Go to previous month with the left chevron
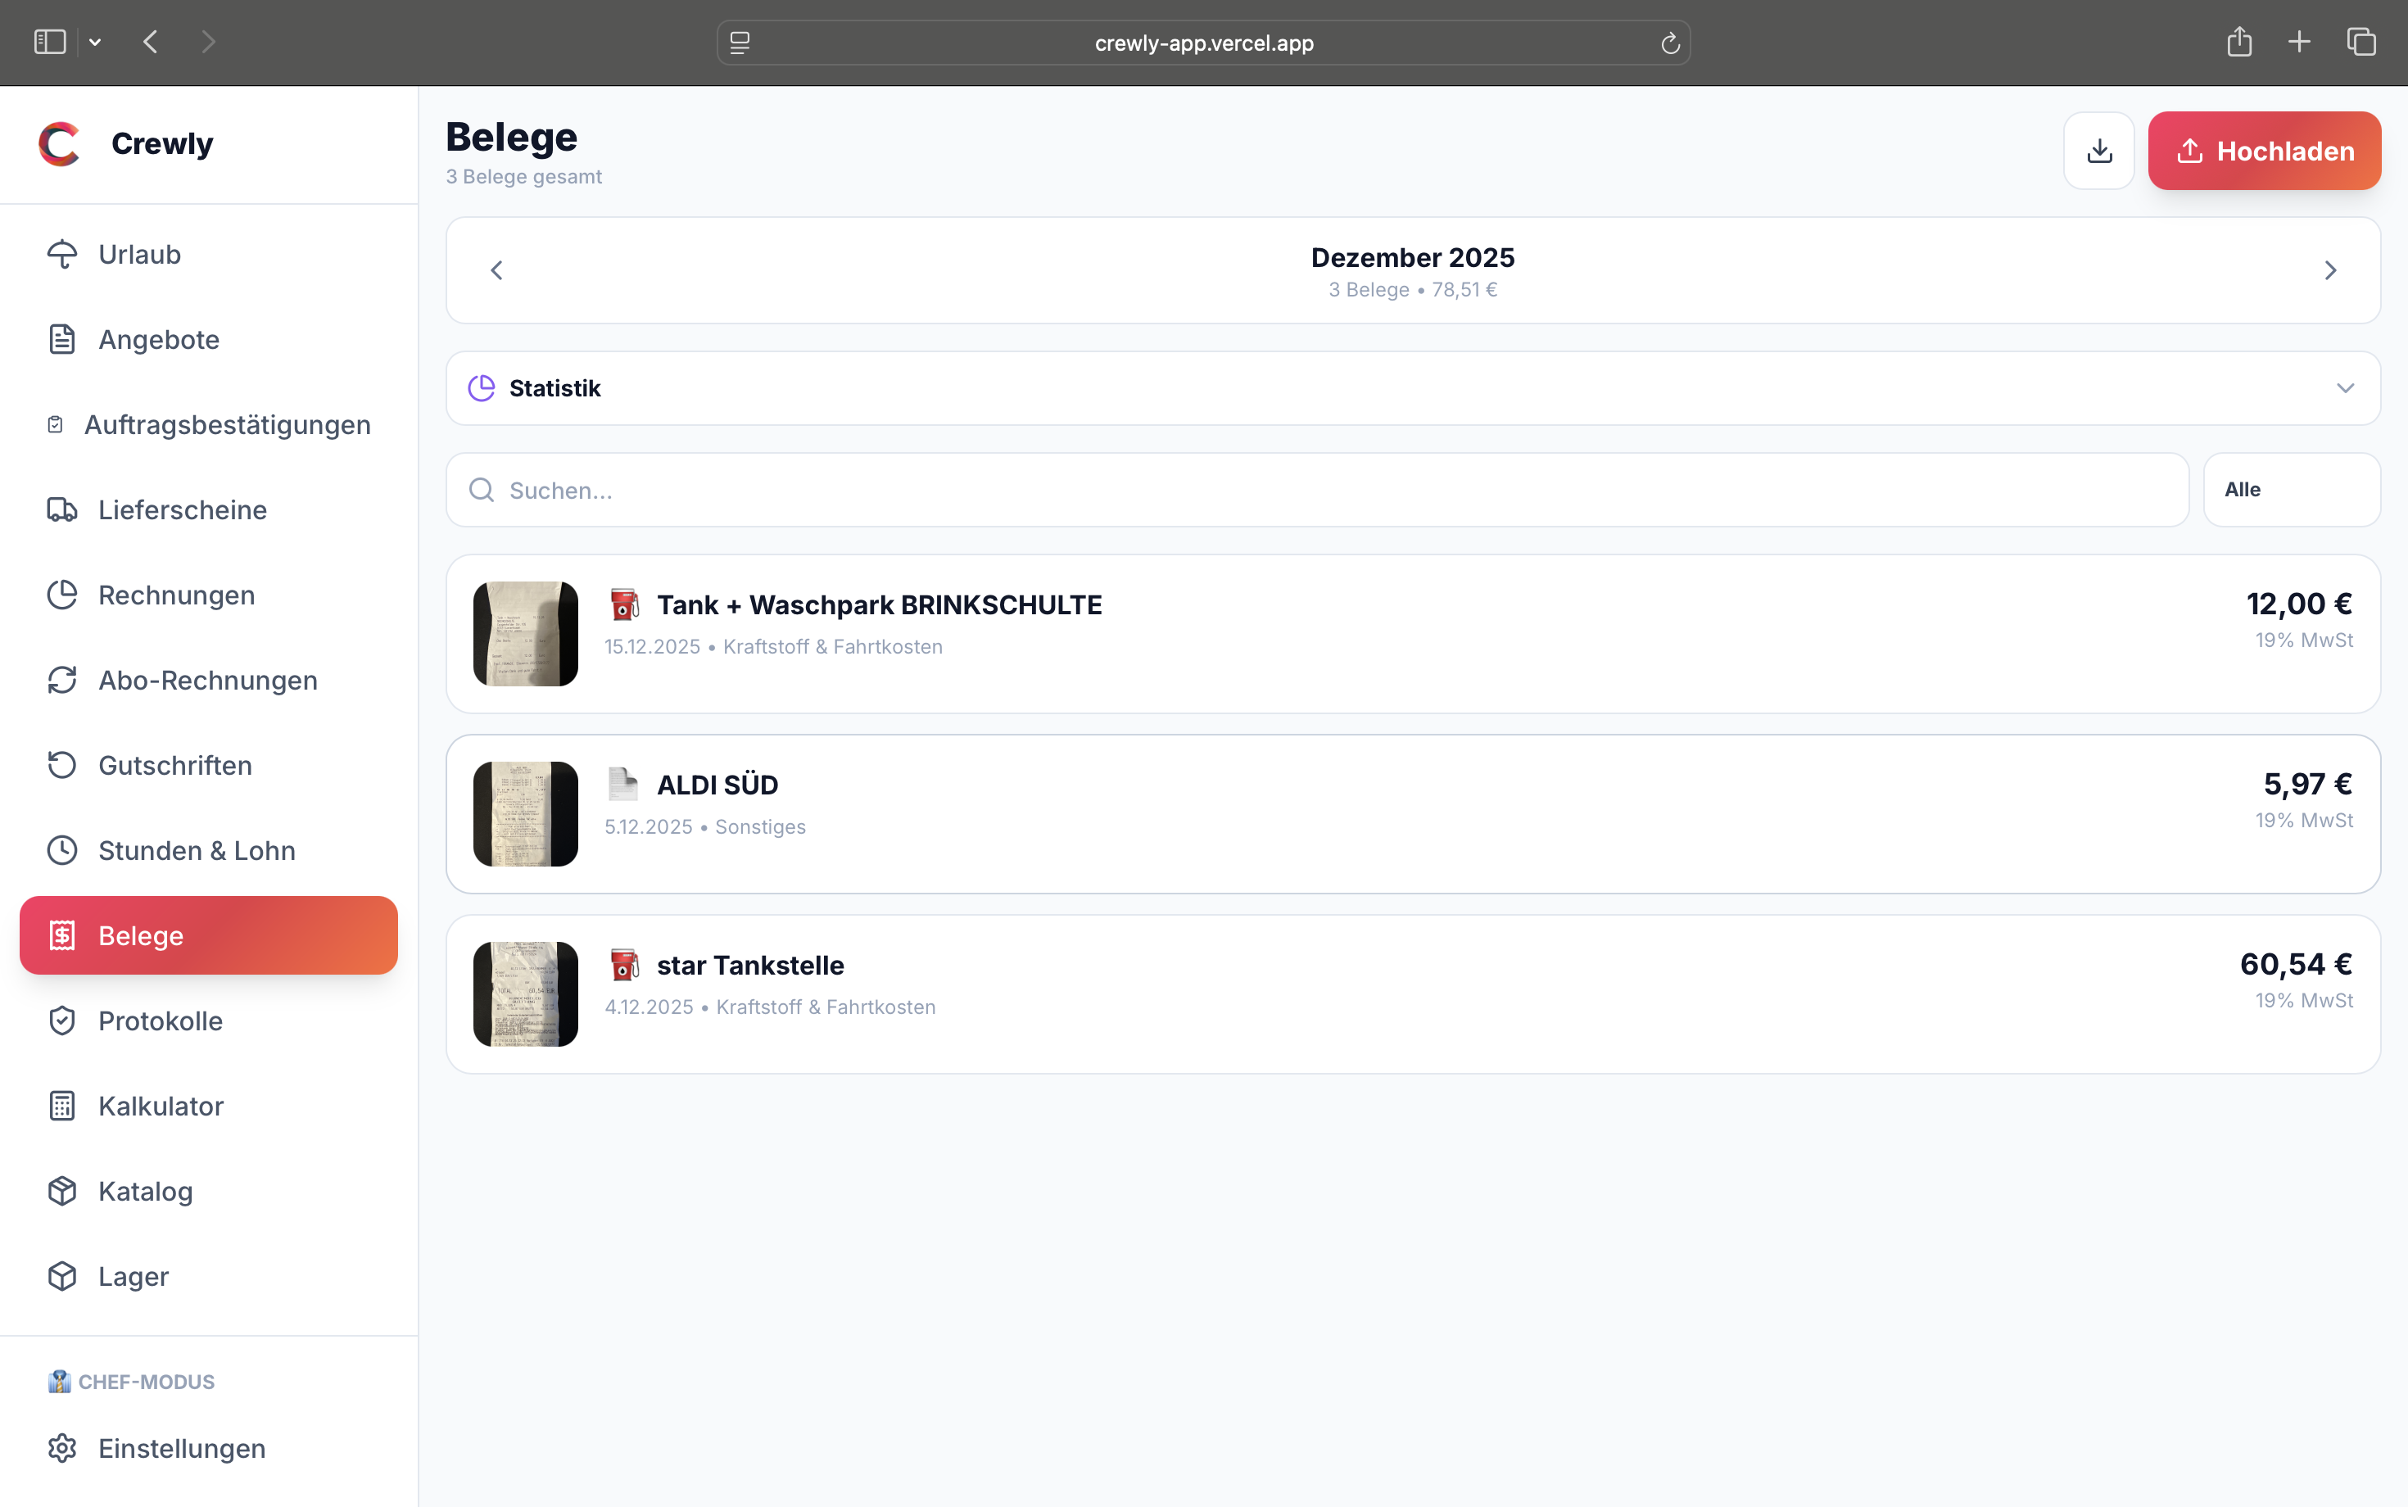2408x1507 pixels. pyautogui.click(x=496, y=270)
